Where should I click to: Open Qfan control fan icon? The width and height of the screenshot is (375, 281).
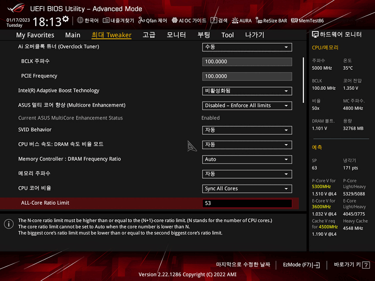pos(141,20)
